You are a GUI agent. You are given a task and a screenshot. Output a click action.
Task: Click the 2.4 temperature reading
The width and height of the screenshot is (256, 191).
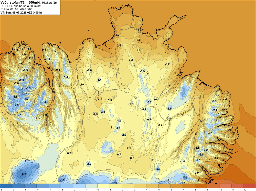(119, 45)
